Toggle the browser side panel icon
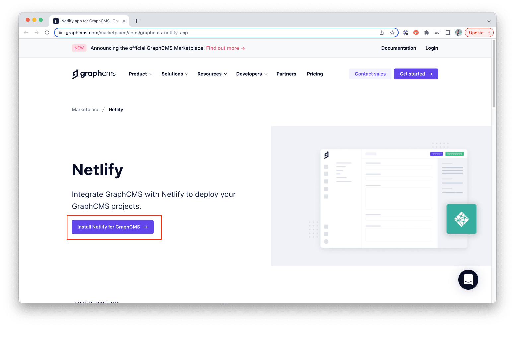Screen dimensions: 515x341 (448, 33)
